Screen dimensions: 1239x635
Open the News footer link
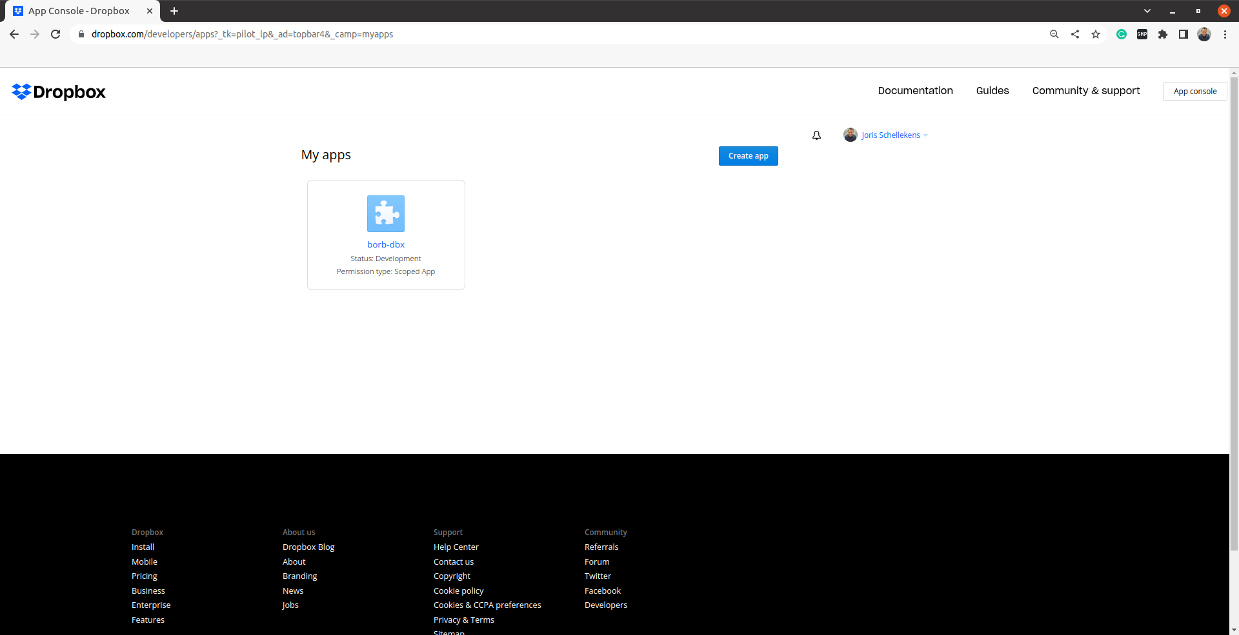[293, 591]
